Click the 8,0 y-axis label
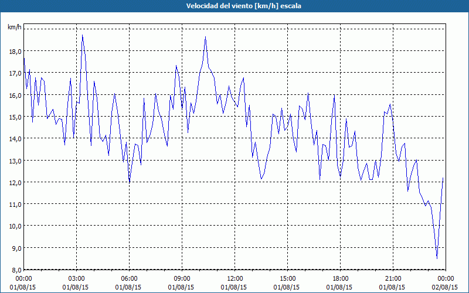The width and height of the screenshot is (469, 293). click(16, 270)
